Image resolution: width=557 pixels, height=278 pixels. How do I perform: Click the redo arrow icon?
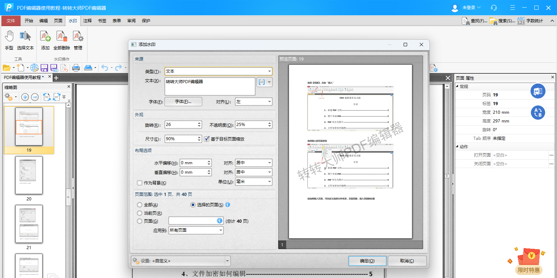coord(119,68)
